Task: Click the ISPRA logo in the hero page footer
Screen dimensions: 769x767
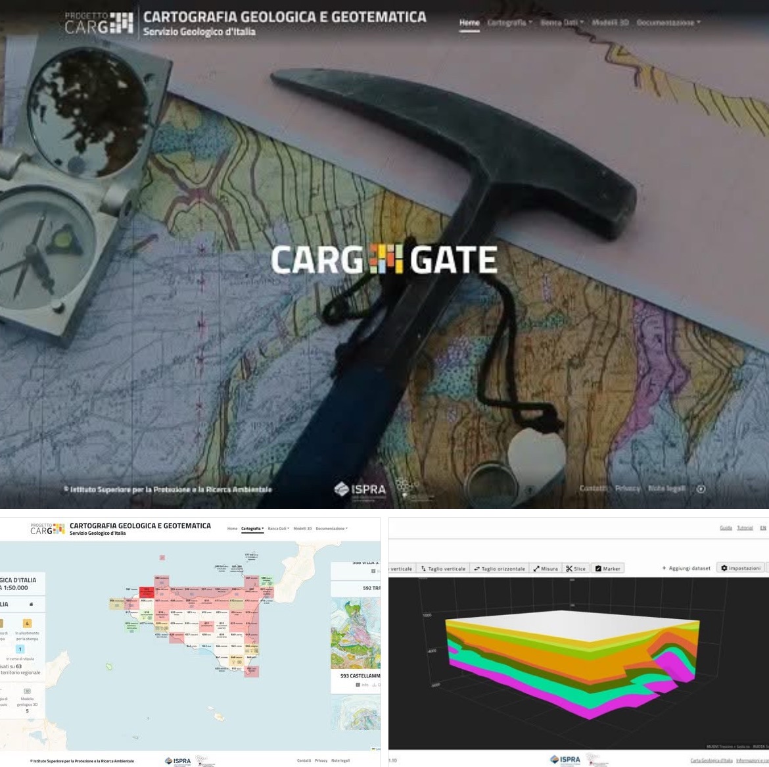Action: click(x=360, y=489)
